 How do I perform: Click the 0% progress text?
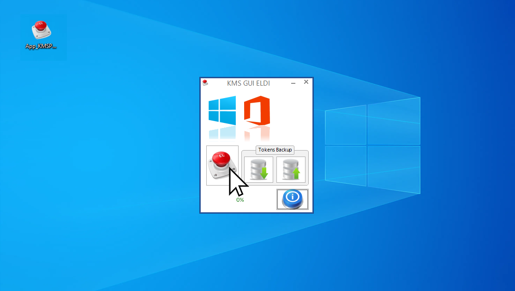240,200
